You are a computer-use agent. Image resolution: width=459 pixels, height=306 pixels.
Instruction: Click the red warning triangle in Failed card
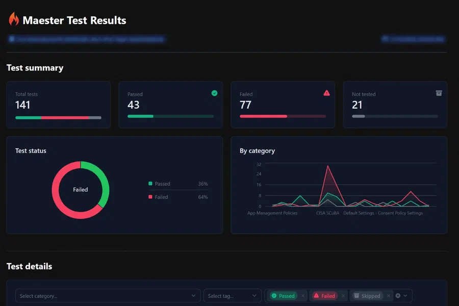[327, 93]
